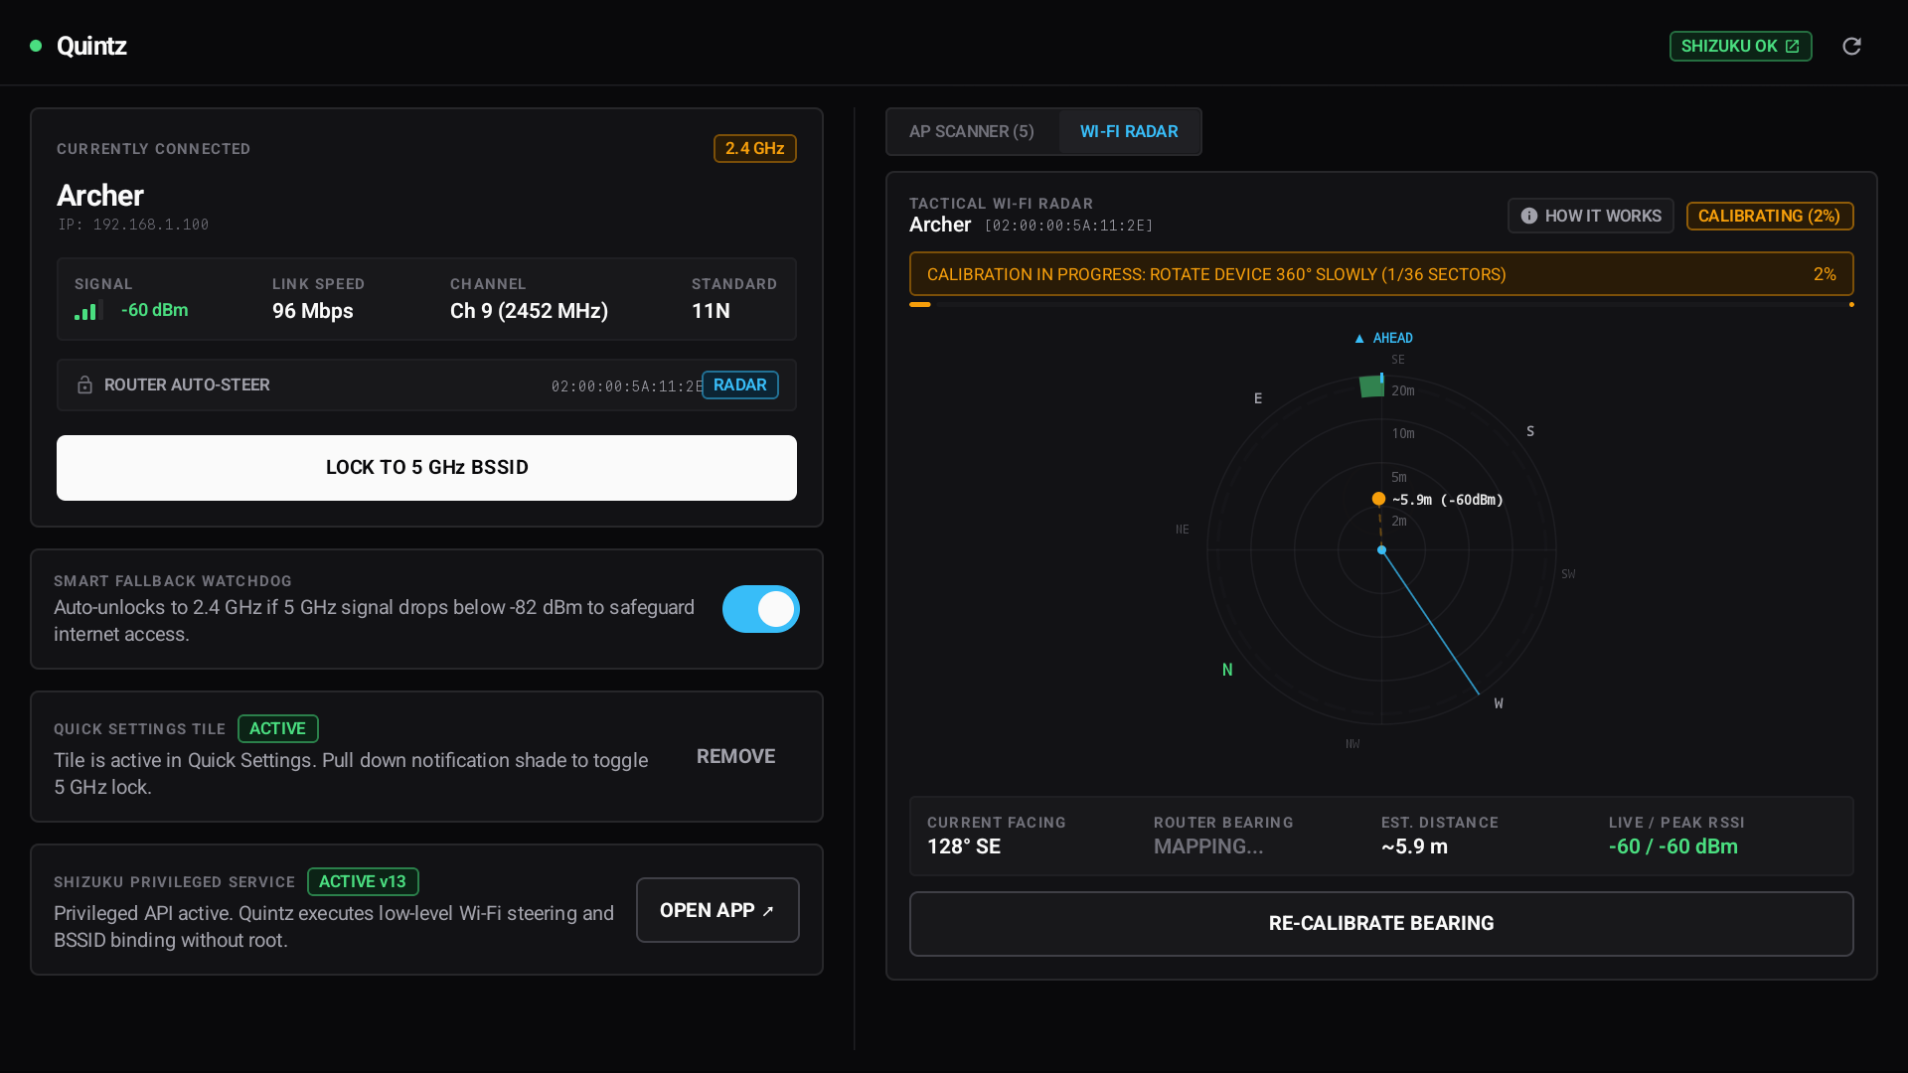The image size is (1908, 1073).
Task: Click the ACTIVE badge for Quick Settings Tile
Action: [278, 728]
